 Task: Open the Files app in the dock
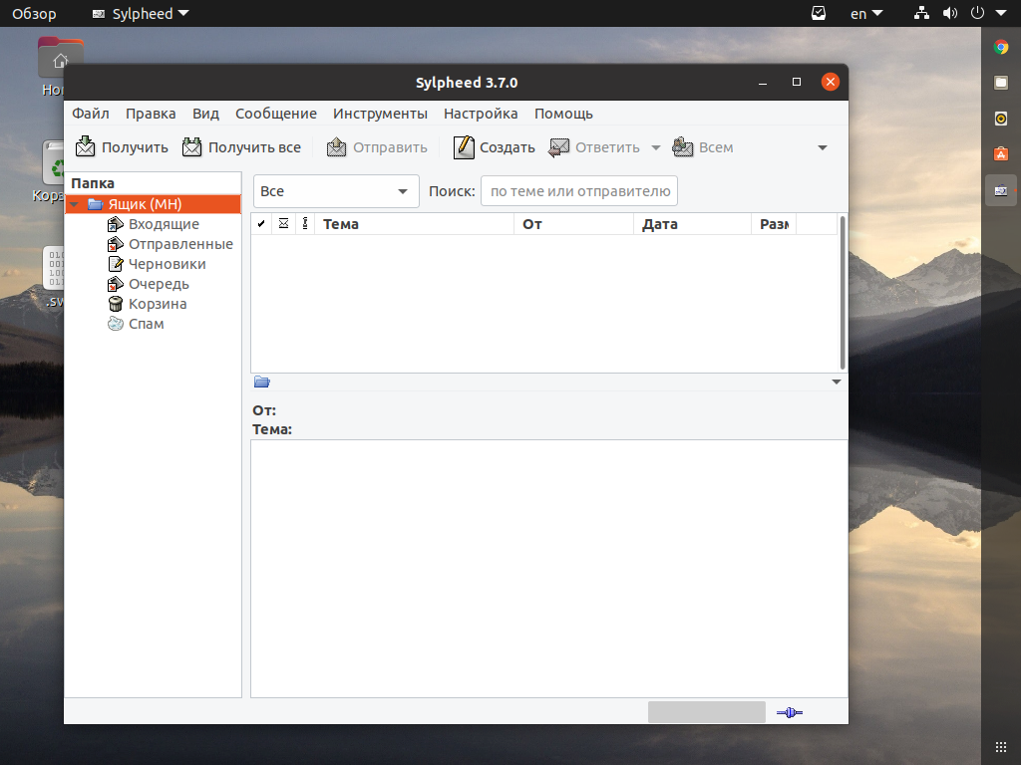point(1001,83)
